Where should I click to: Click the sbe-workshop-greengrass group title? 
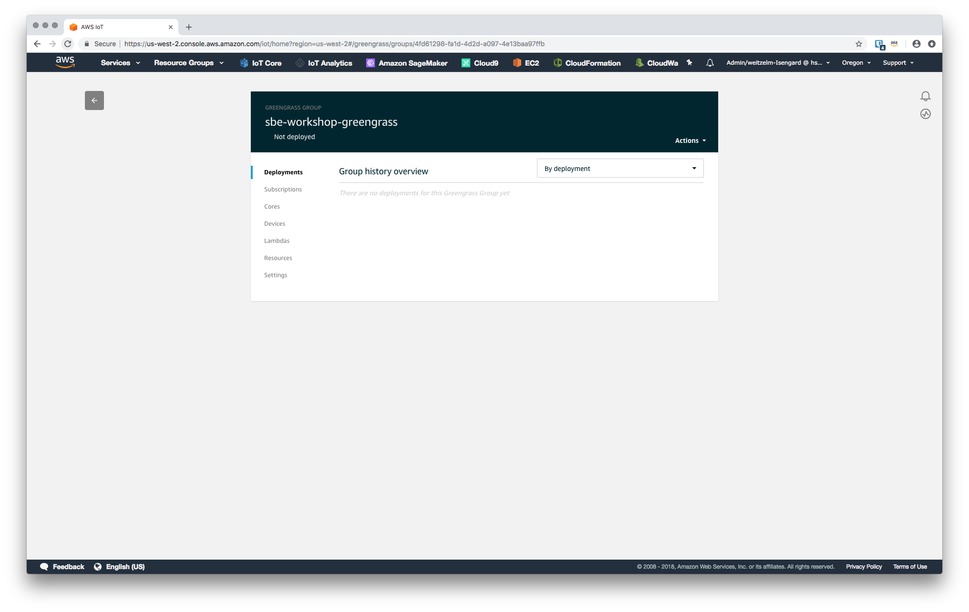pos(331,122)
